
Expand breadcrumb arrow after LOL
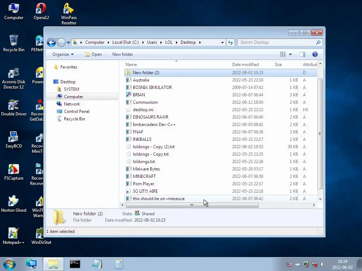coord(177,42)
